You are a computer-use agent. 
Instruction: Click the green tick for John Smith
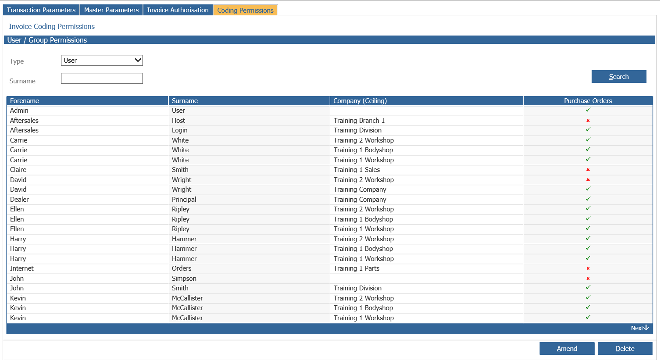click(x=588, y=288)
